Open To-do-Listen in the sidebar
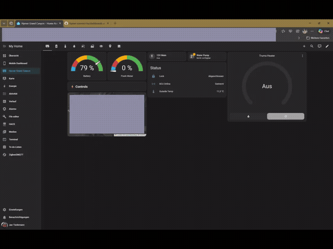This screenshot has width=333, height=249. click(21, 147)
